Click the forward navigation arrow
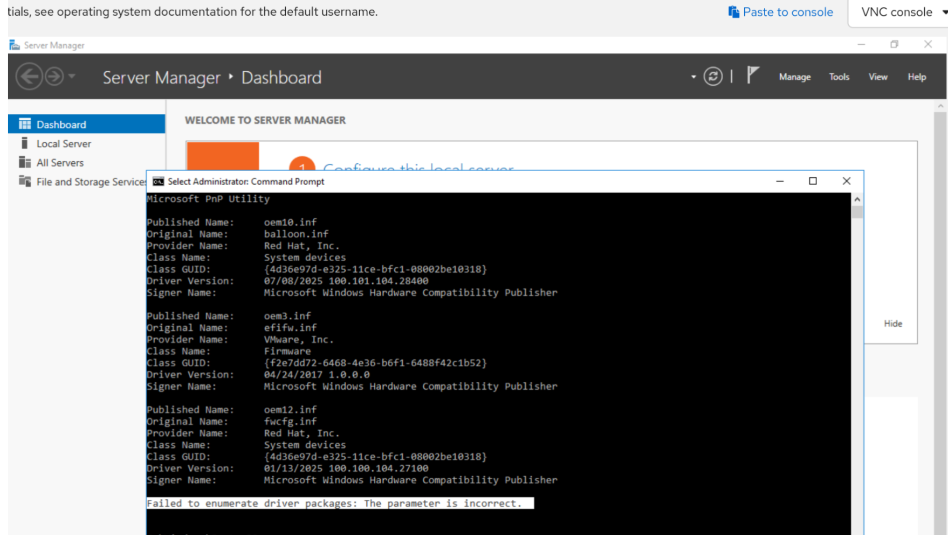The image size is (948, 535). point(54,77)
